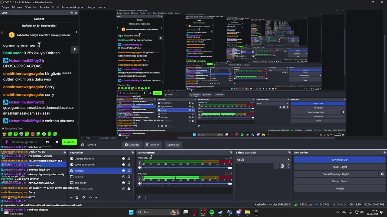
Task: Lock the discord source
Action: point(129,177)
